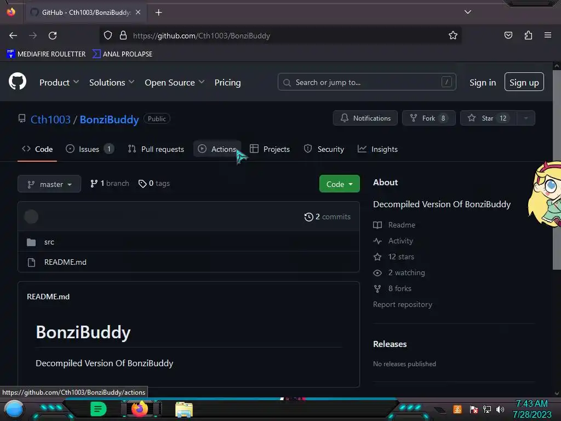Click the commit author avatar circle
The width and height of the screenshot is (561, 421).
click(31, 217)
